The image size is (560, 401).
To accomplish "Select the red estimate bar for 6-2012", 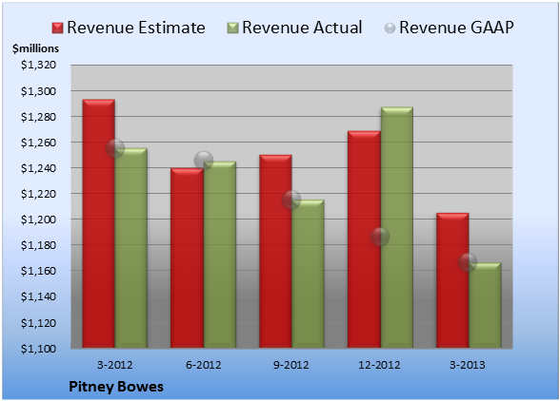I will [187, 258].
